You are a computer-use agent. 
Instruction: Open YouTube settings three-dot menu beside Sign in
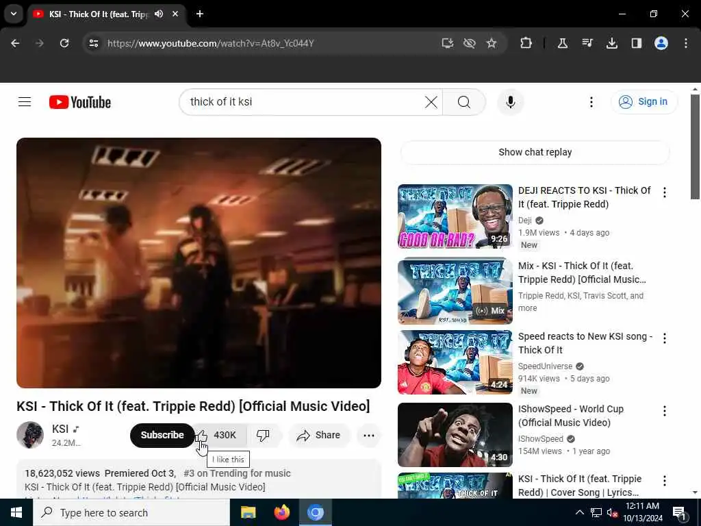591,102
